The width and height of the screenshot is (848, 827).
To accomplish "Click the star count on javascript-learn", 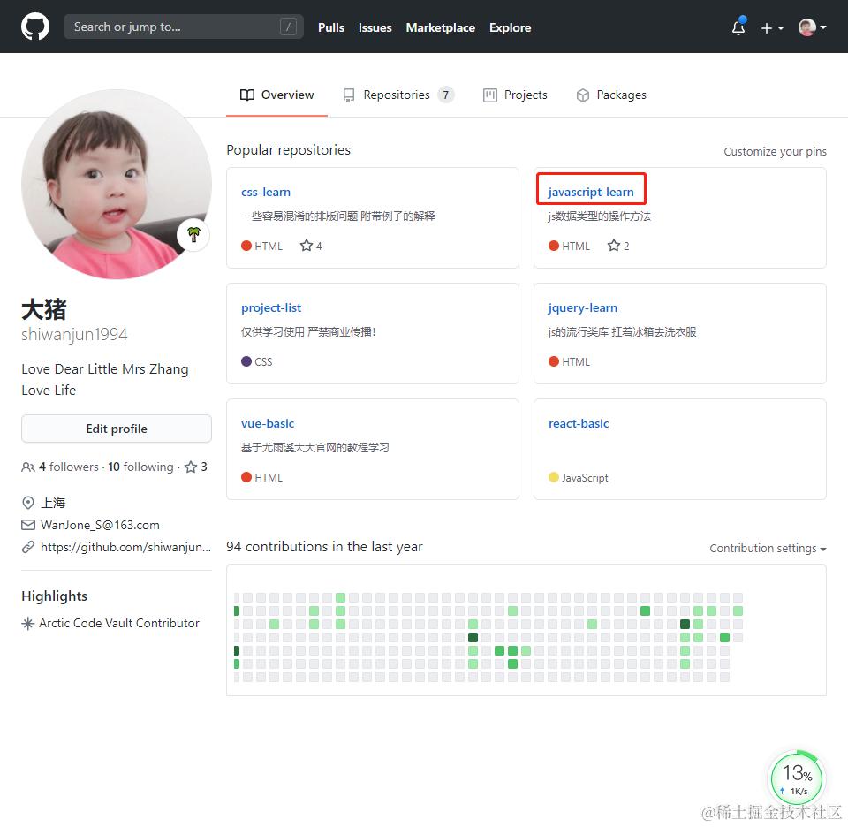I will click(x=618, y=246).
